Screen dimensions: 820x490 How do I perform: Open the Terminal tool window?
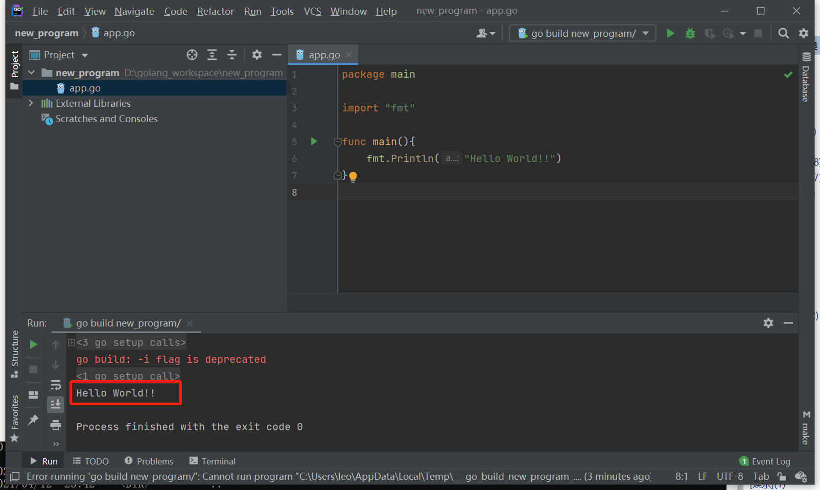(x=212, y=461)
